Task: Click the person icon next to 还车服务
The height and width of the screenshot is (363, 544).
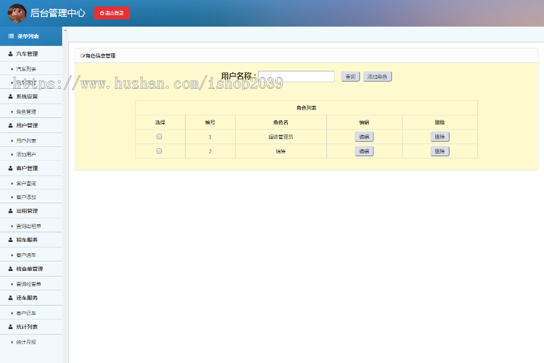Action: [x=10, y=298]
